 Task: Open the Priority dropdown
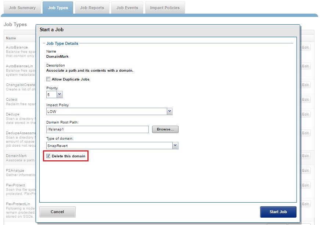[60, 94]
